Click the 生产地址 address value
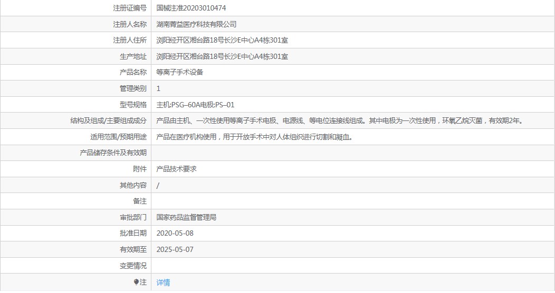 pos(222,56)
